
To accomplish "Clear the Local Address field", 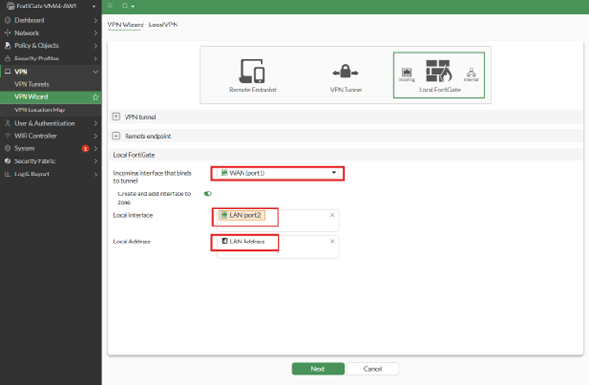I will coord(332,242).
